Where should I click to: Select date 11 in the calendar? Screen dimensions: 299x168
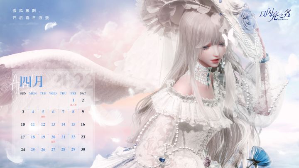pos(33,124)
